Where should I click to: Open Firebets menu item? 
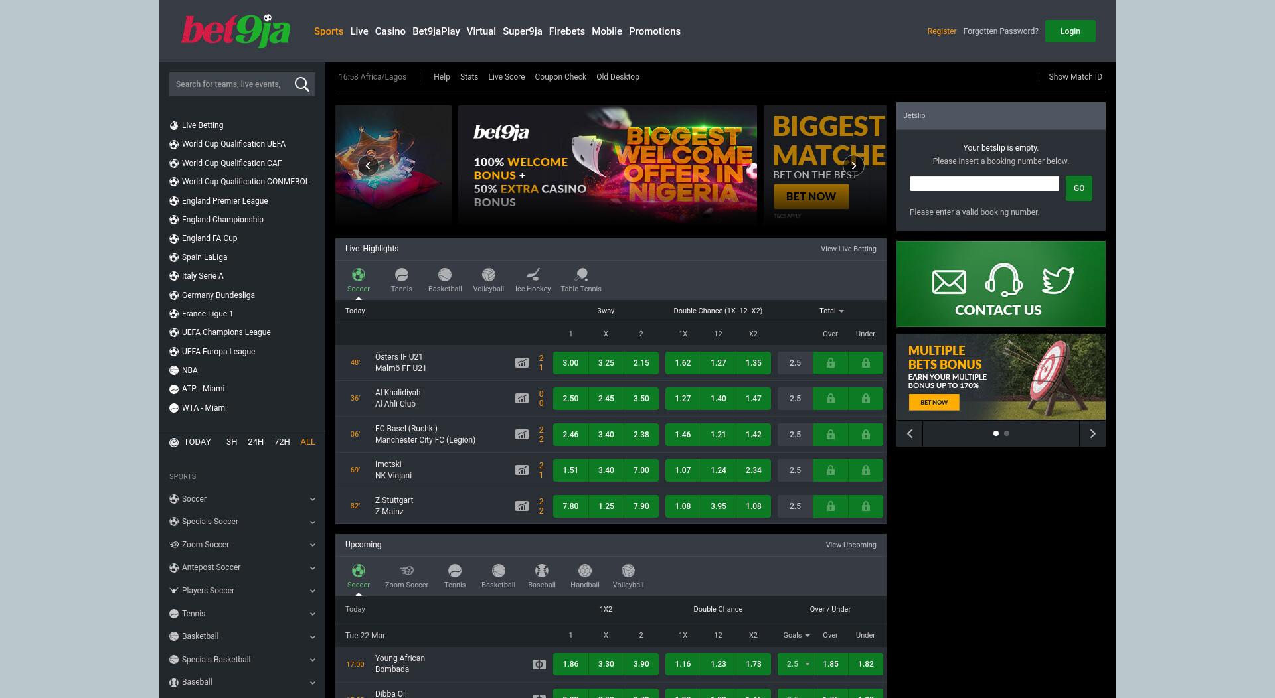click(x=567, y=31)
